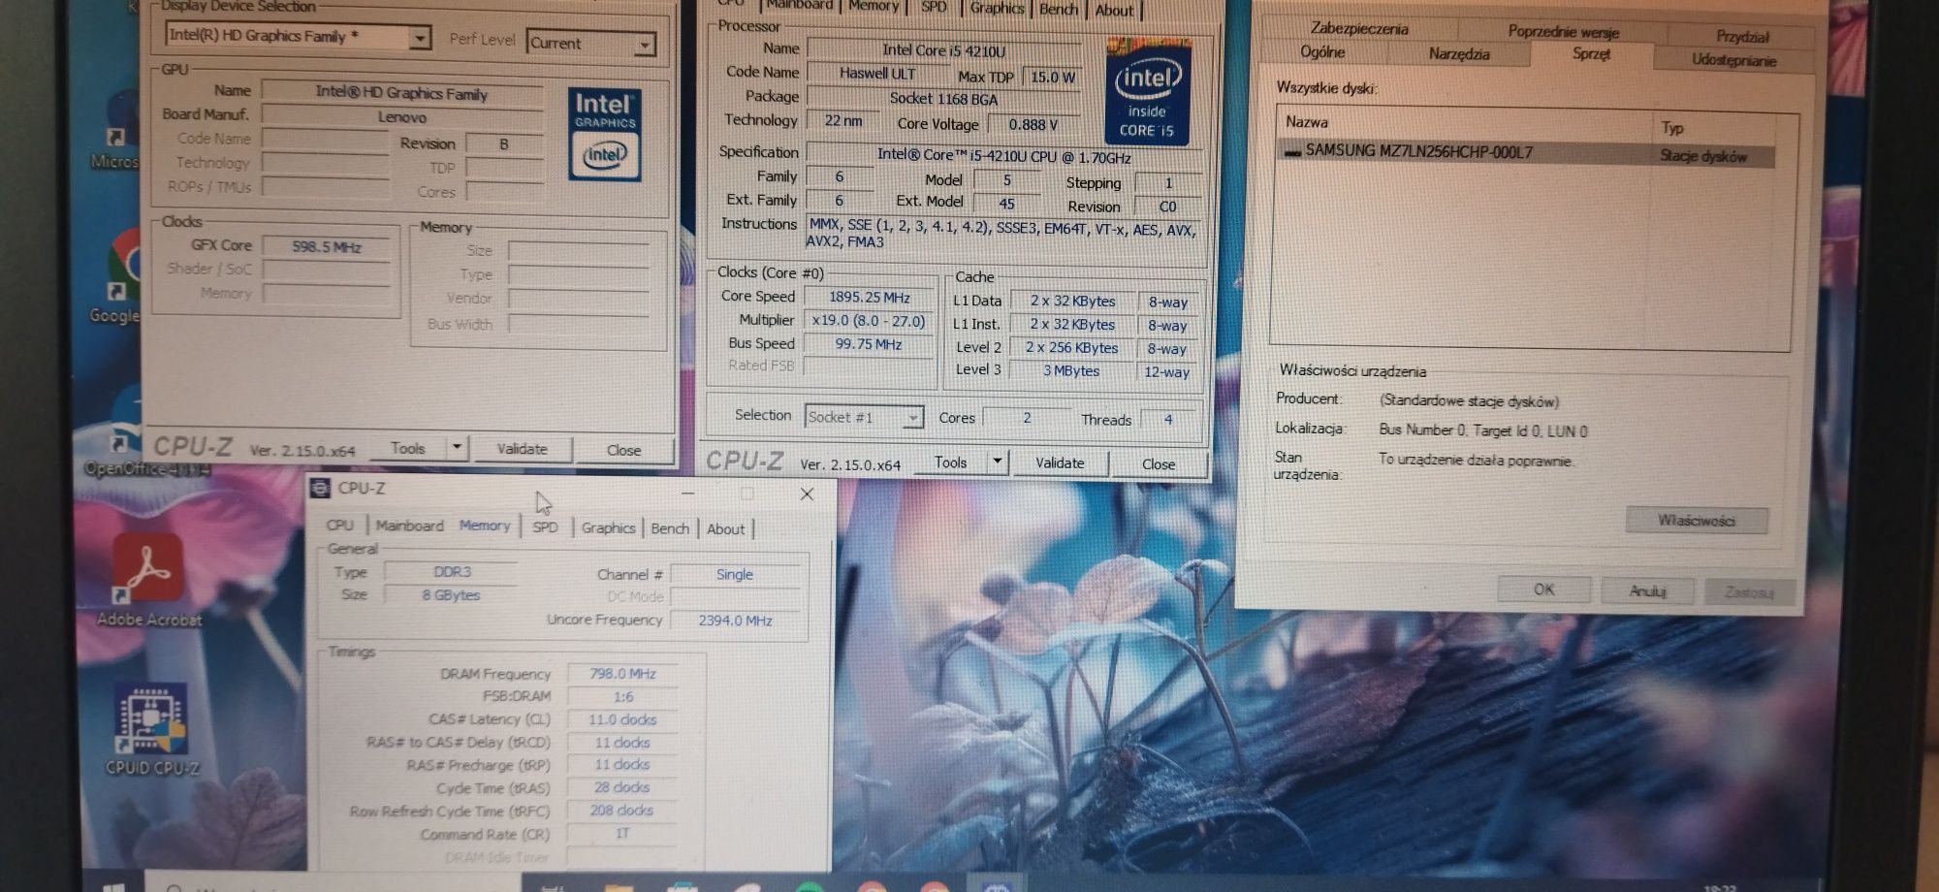Click the Intel Graphics logo in the GPU panel
This screenshot has width=1939, height=892.
point(605,134)
